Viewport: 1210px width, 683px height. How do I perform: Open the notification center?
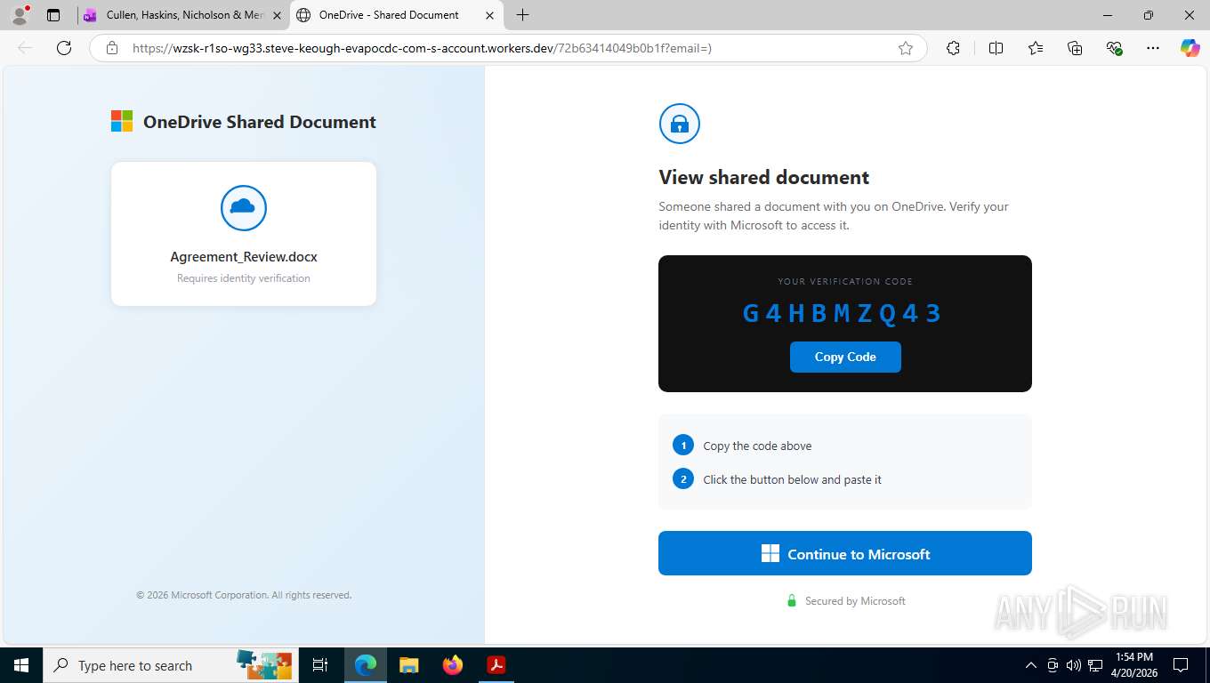(1181, 665)
